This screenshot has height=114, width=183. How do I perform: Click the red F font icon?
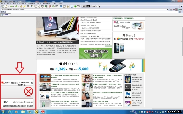(x=50, y=6)
